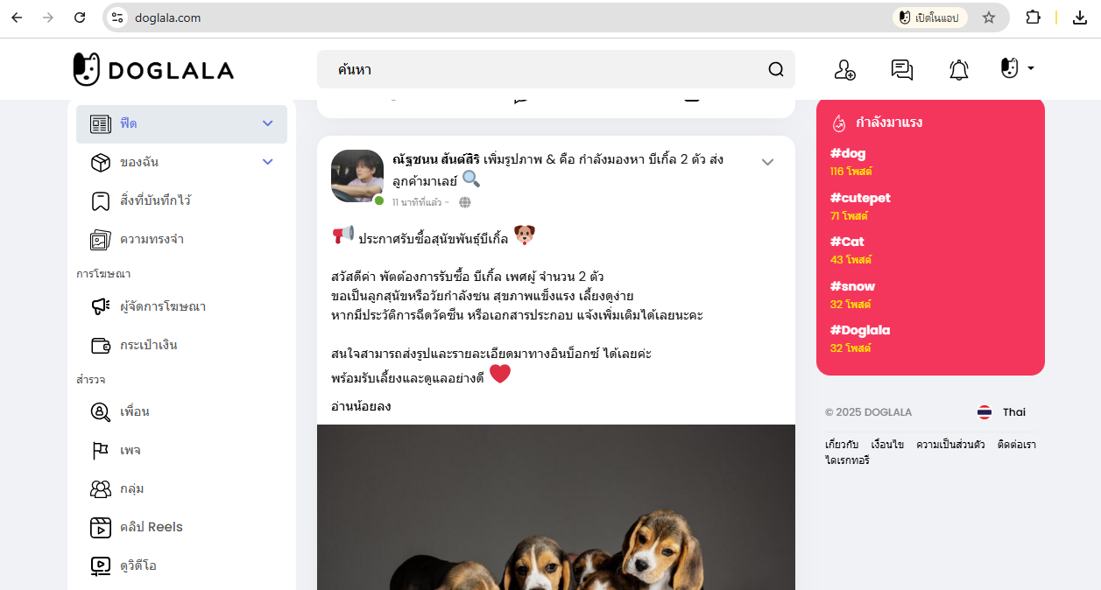
Task: Open the #cutepet trending hashtag
Action: [x=860, y=198]
